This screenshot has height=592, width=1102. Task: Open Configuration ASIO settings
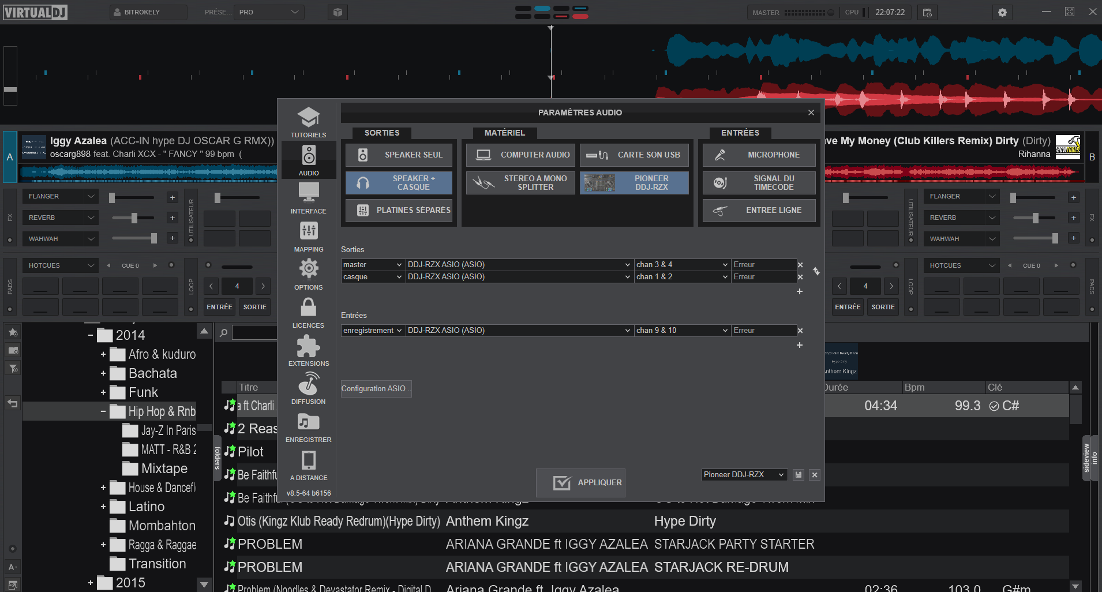point(376,389)
